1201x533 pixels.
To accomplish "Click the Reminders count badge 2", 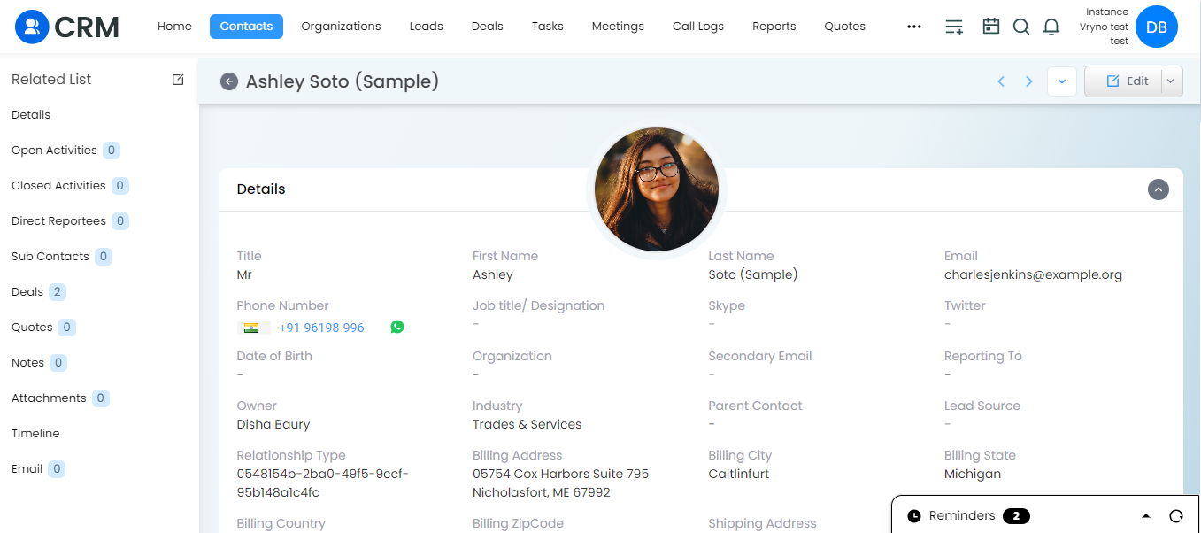I will [x=1016, y=516].
